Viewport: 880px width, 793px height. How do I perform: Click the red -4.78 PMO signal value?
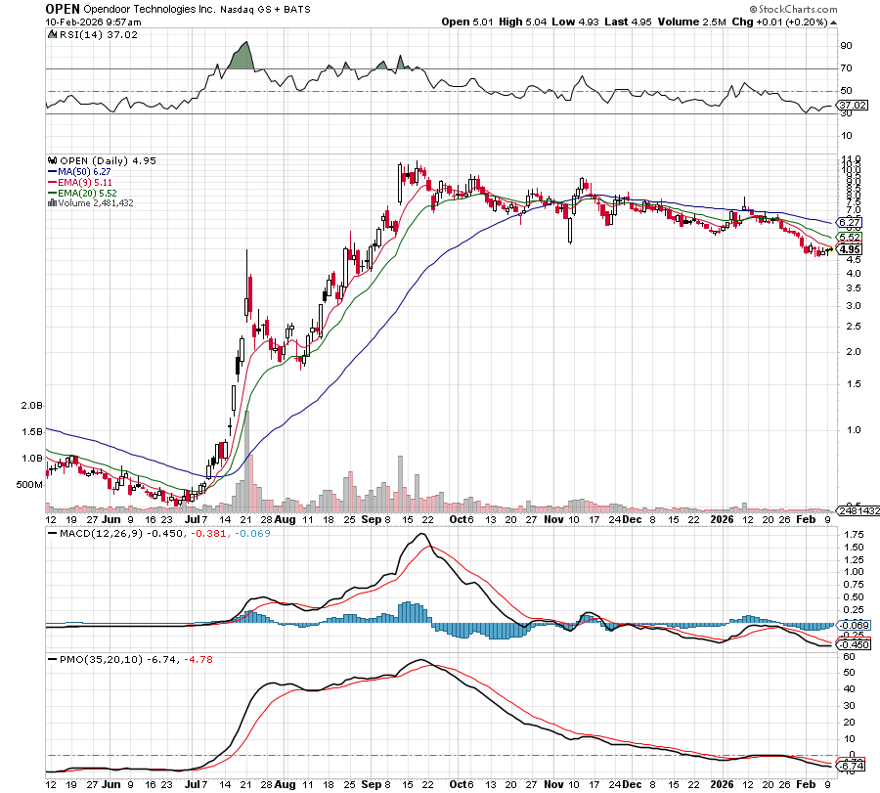(198, 659)
